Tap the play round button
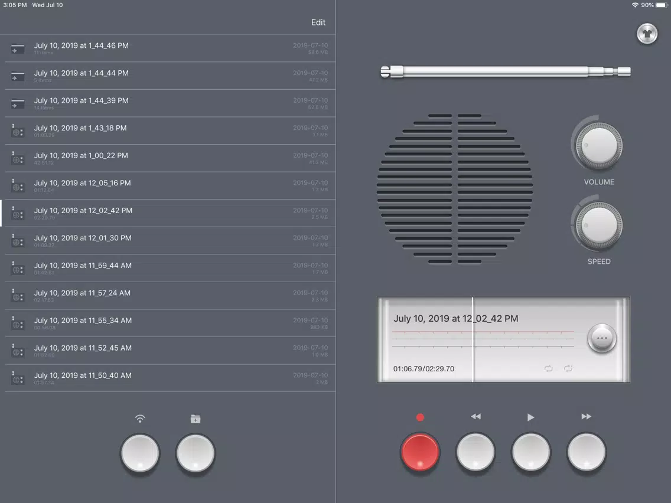 pyautogui.click(x=530, y=452)
